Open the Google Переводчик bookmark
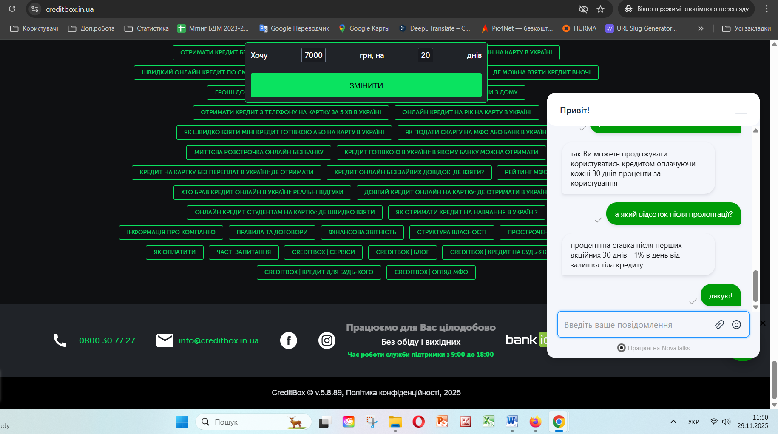Image resolution: width=778 pixels, height=434 pixels. pyautogui.click(x=294, y=28)
